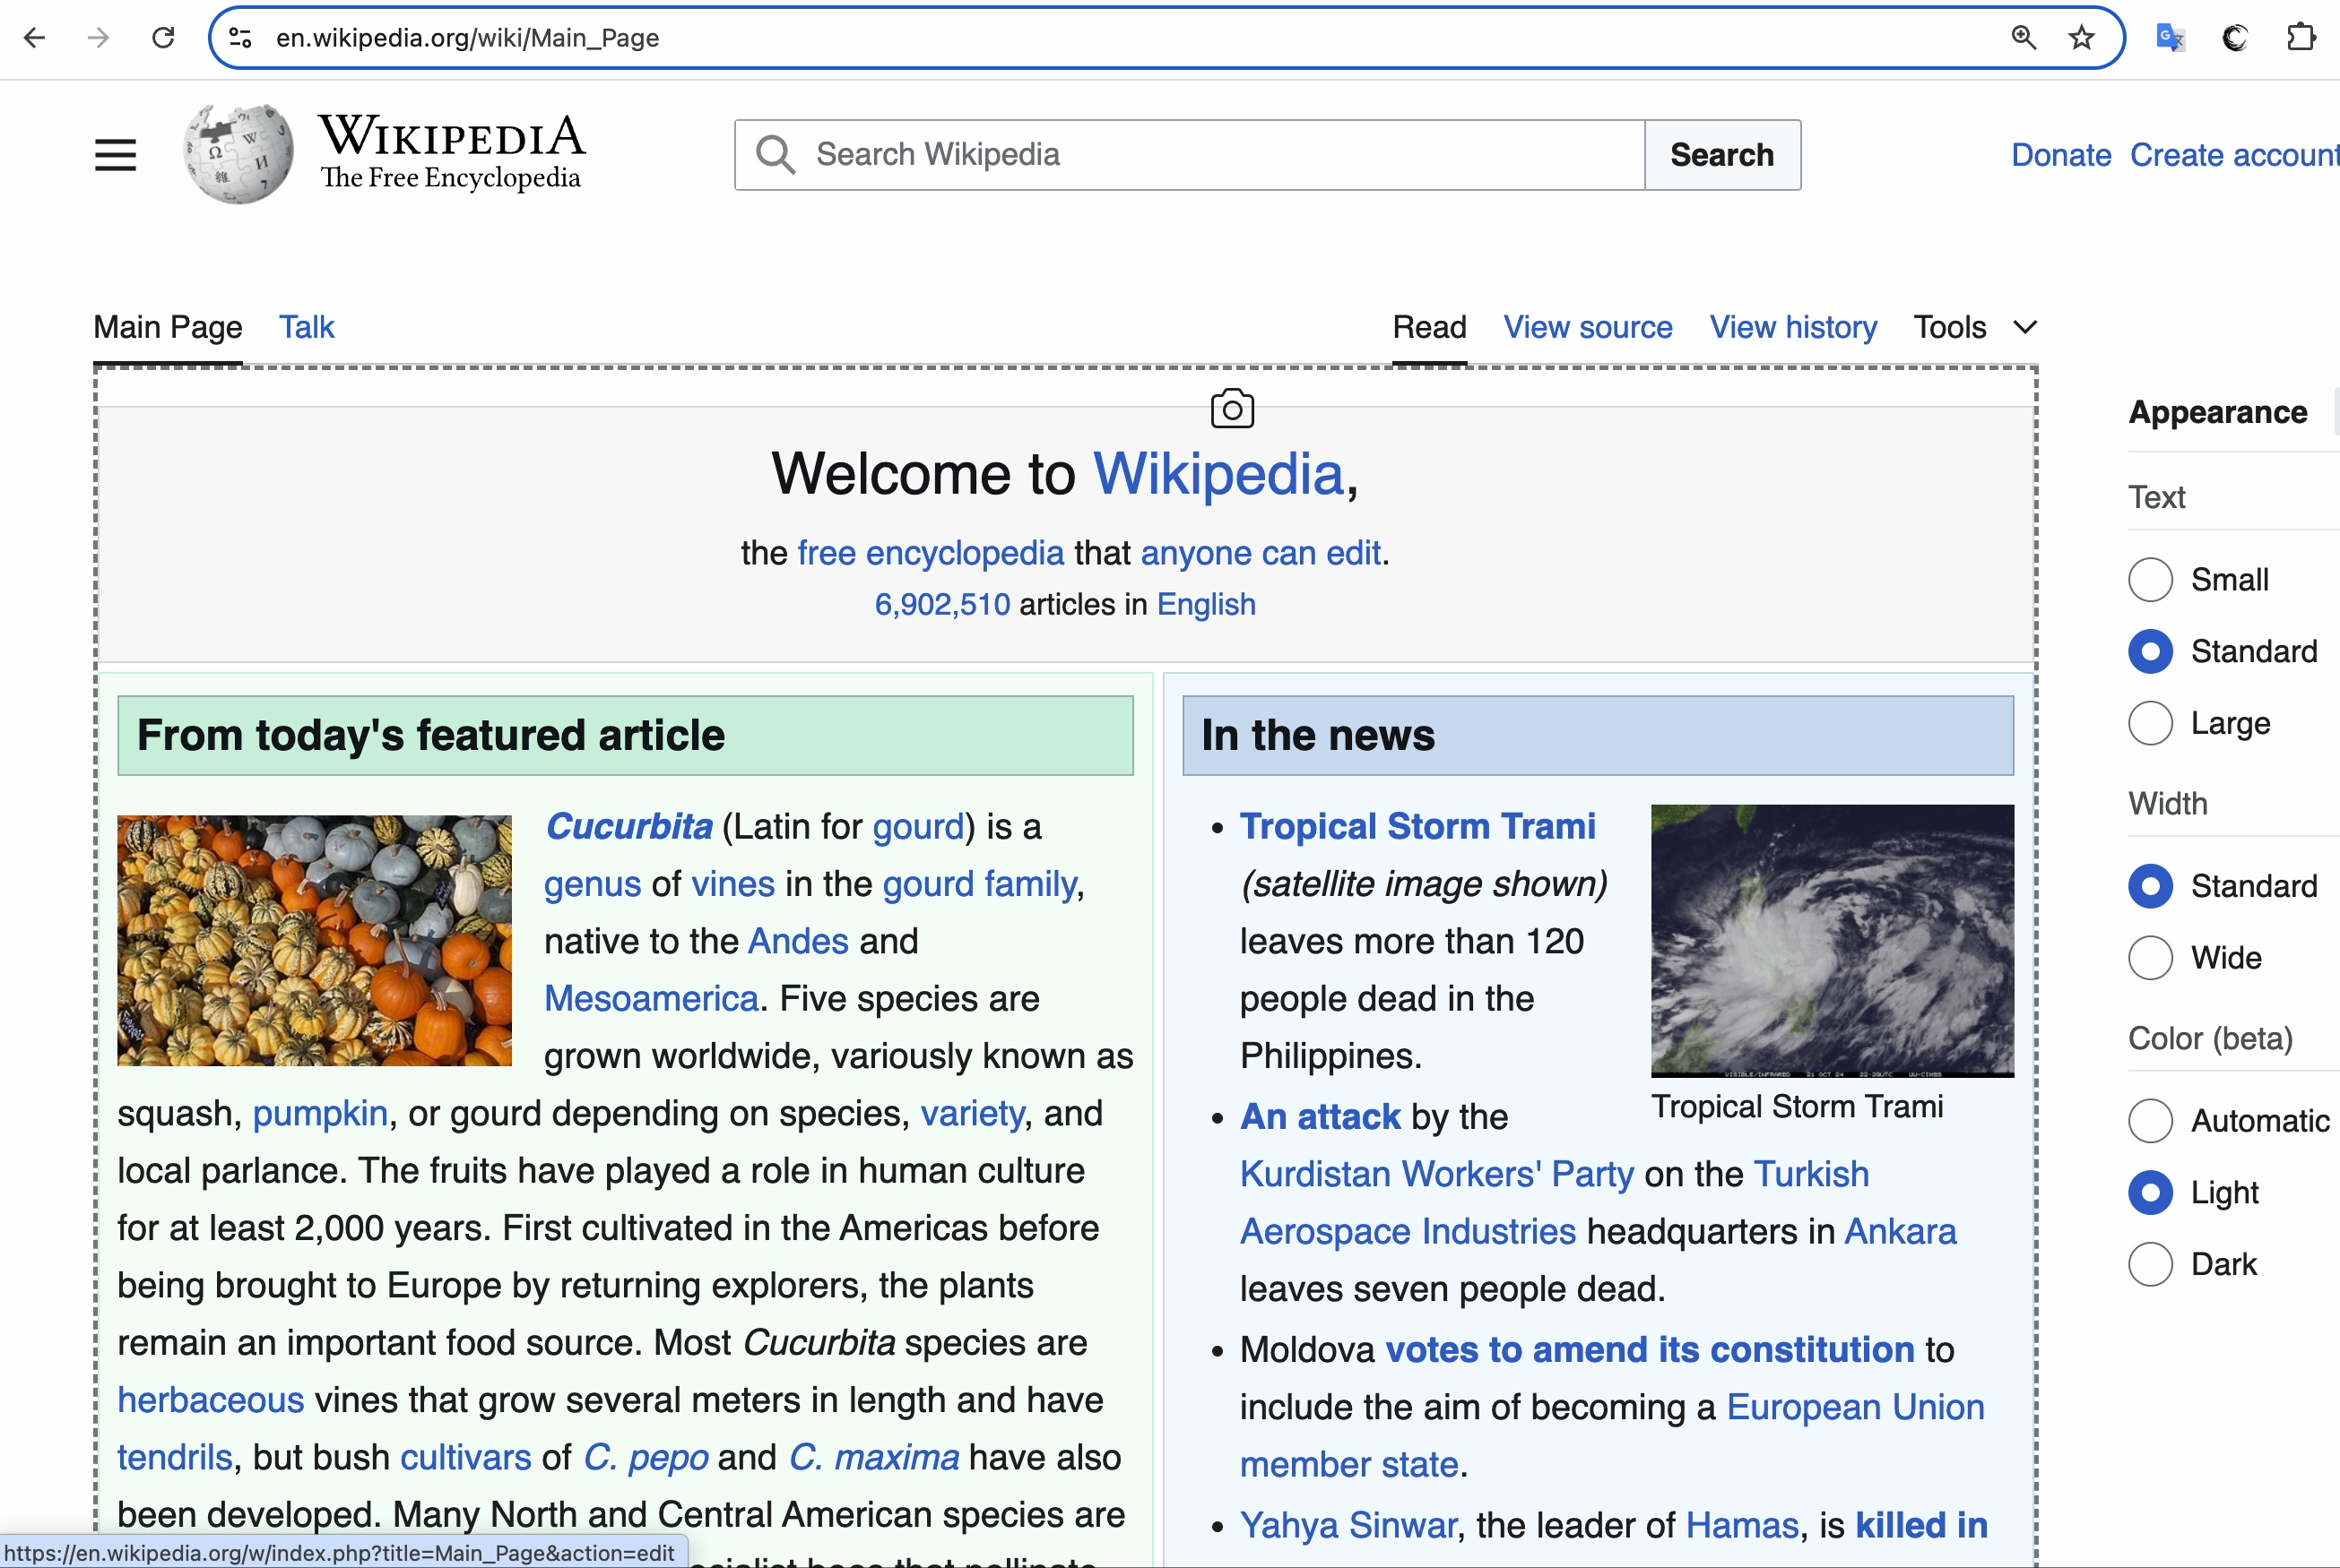Select Wide width option
This screenshot has width=2340, height=1568.
click(x=2150, y=958)
